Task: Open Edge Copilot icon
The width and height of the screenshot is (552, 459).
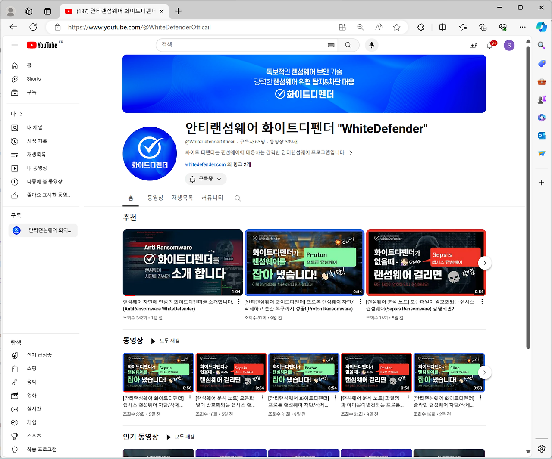Action: (x=542, y=27)
